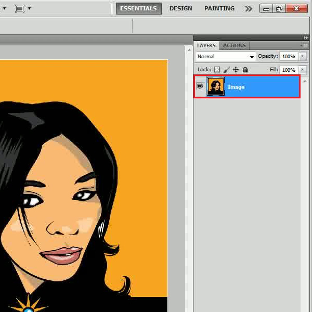
Task: Click the canvas vertical scroll up arrow
Action: 189,50
